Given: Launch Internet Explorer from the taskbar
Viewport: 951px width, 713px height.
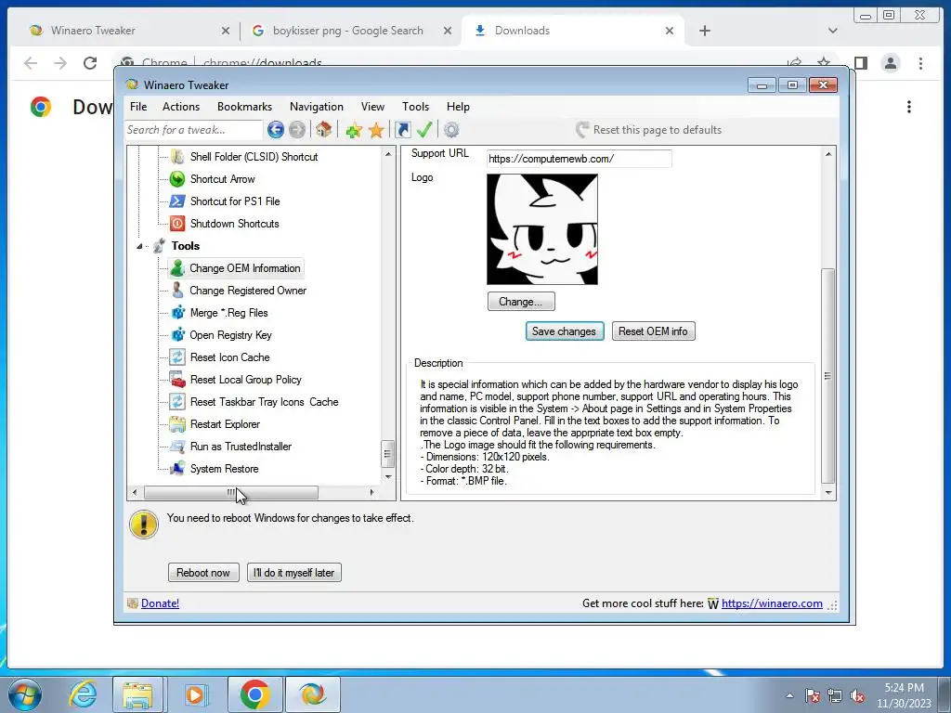Looking at the screenshot, I should click(x=83, y=694).
